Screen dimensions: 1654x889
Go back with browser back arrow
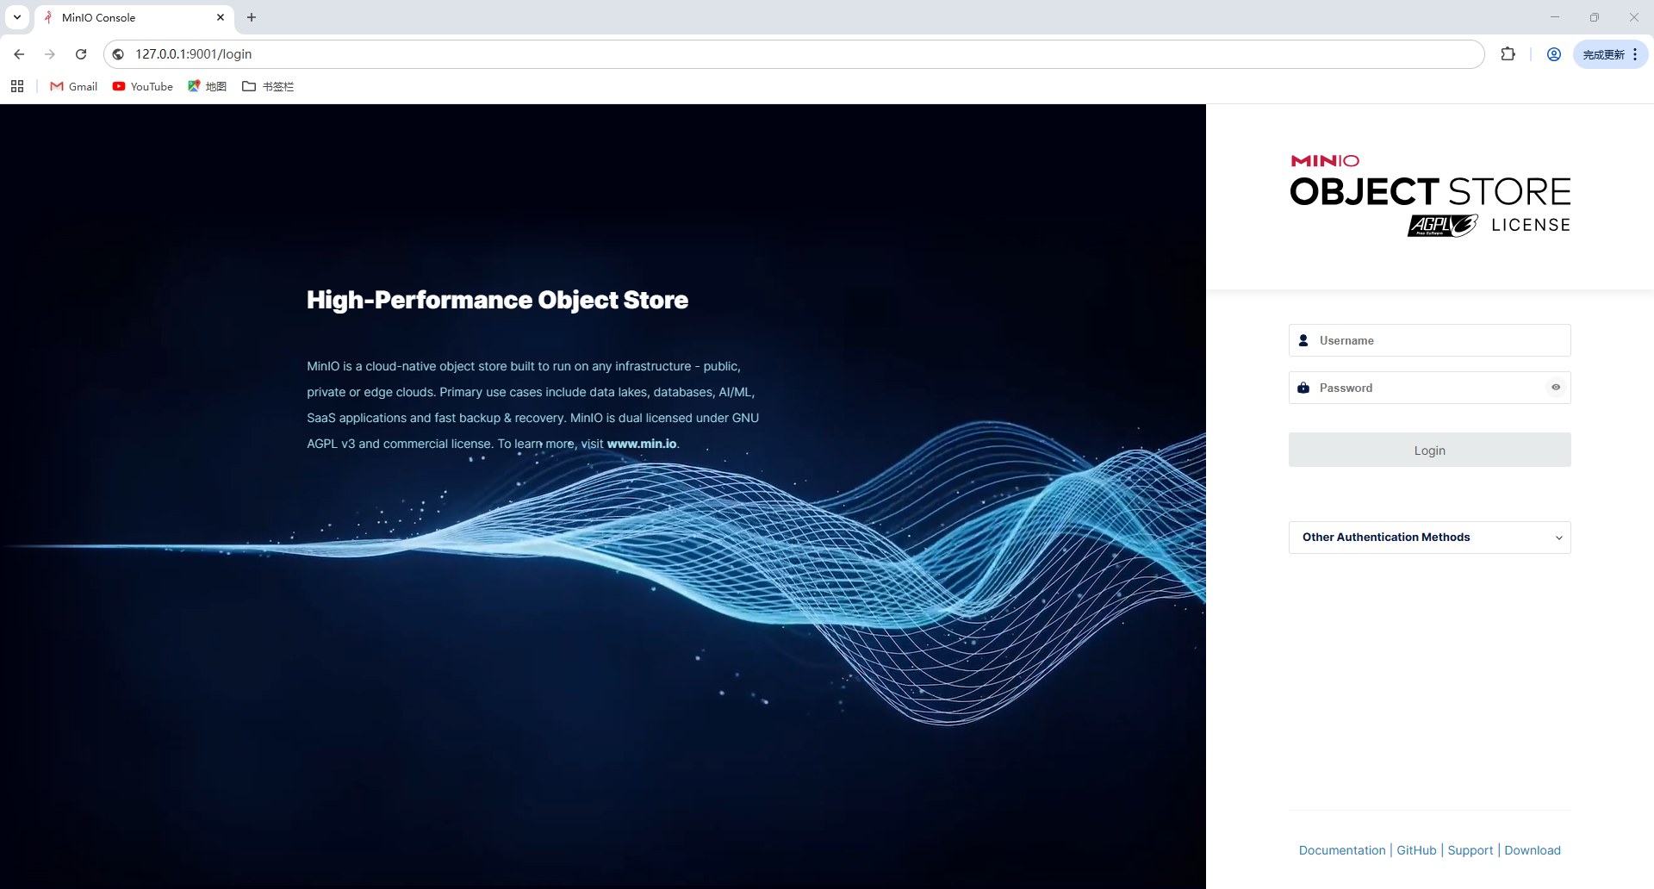19,54
